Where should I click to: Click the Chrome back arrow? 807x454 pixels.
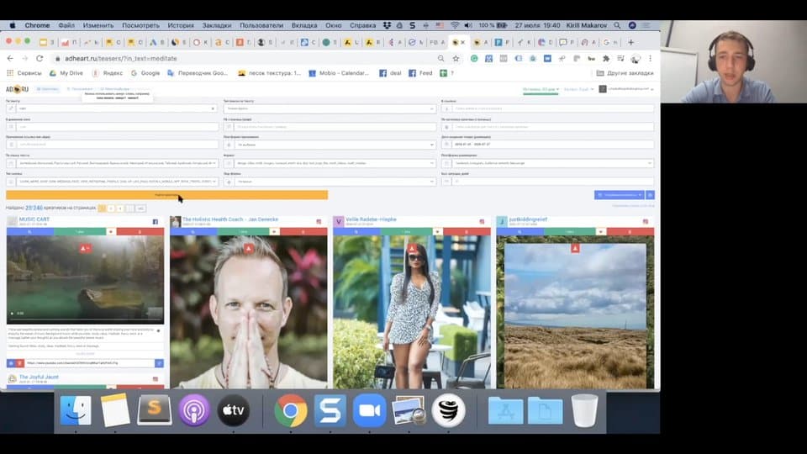pyautogui.click(x=10, y=59)
